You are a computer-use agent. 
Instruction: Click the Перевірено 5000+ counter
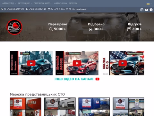[x=58, y=27]
